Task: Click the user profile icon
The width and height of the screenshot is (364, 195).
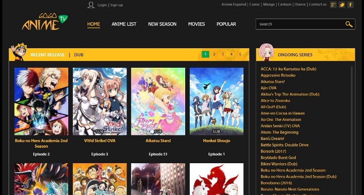Action: [x=91, y=5]
